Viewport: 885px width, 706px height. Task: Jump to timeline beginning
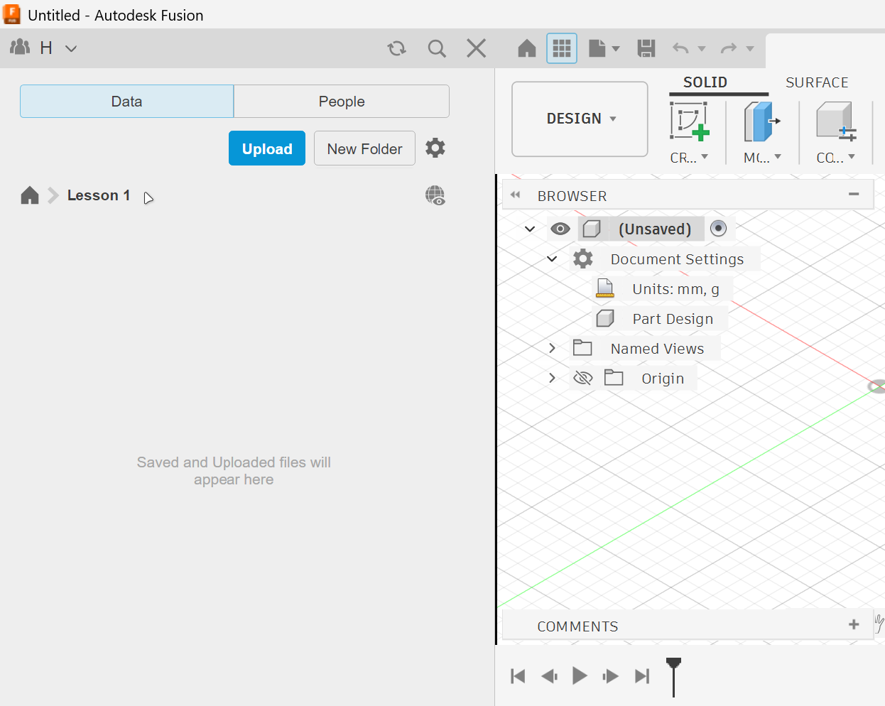pos(518,676)
